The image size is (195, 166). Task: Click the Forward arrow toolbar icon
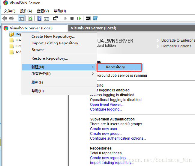(12, 18)
